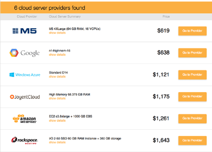Click the Windows Azure logo

click(25, 75)
